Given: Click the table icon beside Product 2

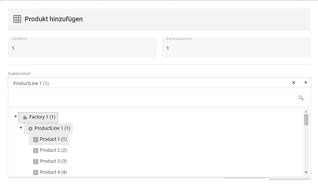Looking at the screenshot, I should coord(36,150).
